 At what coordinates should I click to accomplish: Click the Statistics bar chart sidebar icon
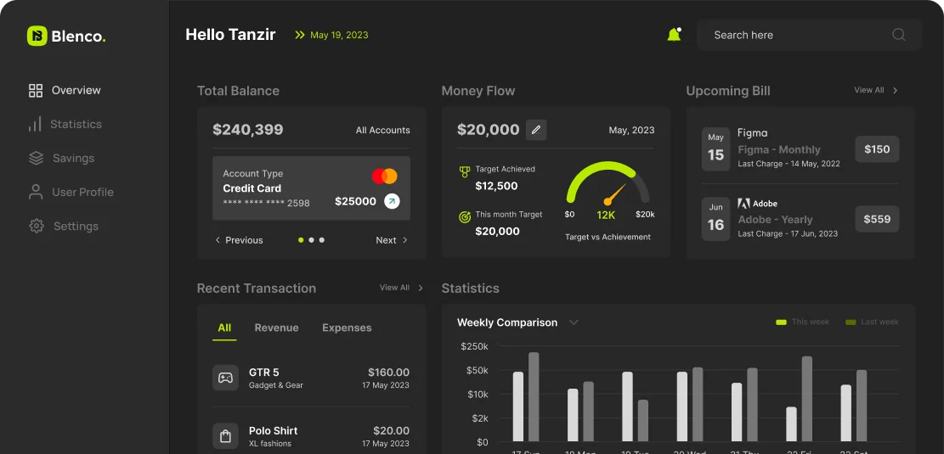pos(35,124)
